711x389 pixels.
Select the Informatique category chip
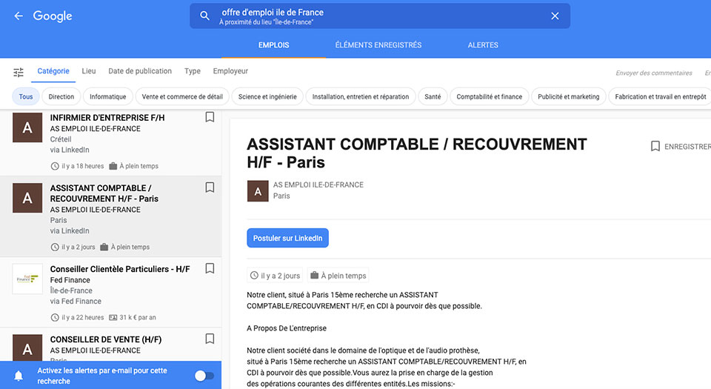click(x=108, y=96)
